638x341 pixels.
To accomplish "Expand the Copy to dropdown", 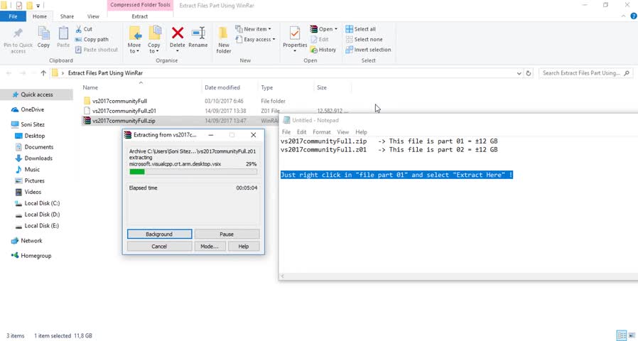I will coord(154,51).
